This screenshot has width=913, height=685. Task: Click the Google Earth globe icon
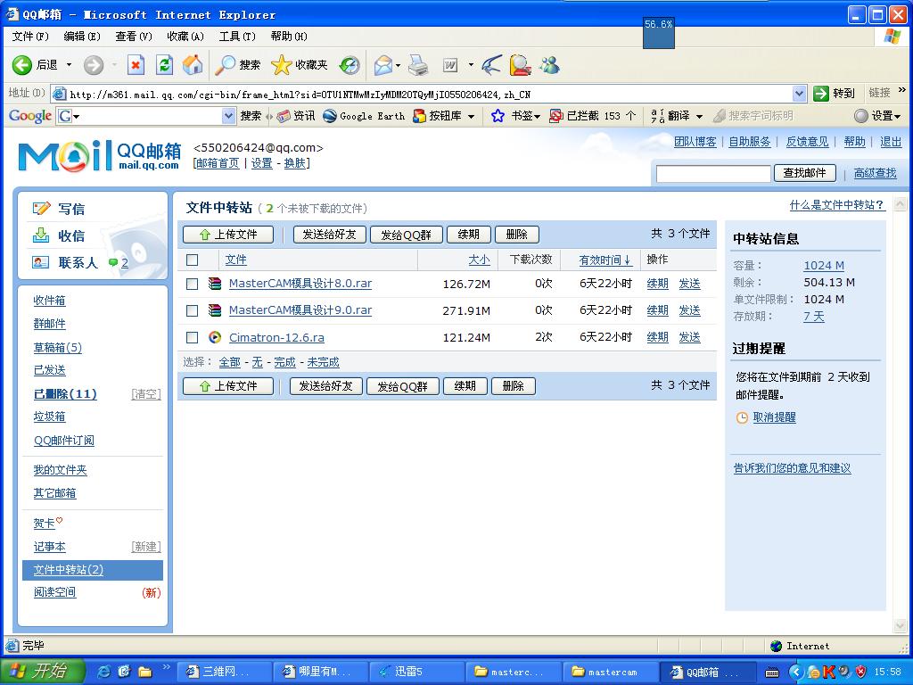click(x=330, y=116)
